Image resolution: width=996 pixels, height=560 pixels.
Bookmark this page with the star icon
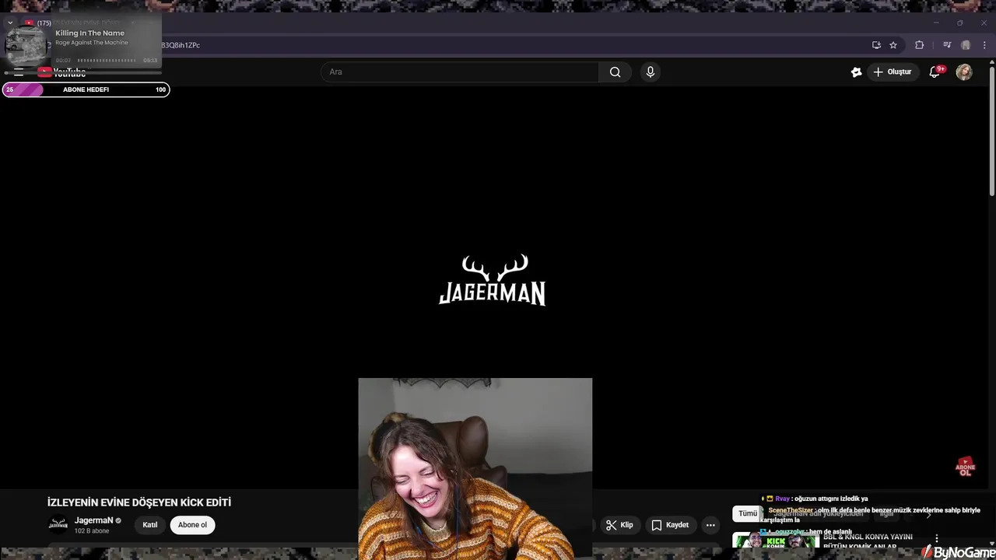[x=893, y=45]
